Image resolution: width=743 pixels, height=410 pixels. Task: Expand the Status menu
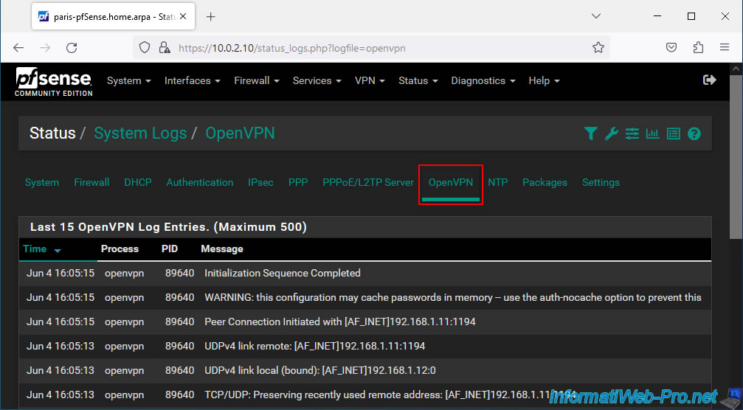(418, 81)
